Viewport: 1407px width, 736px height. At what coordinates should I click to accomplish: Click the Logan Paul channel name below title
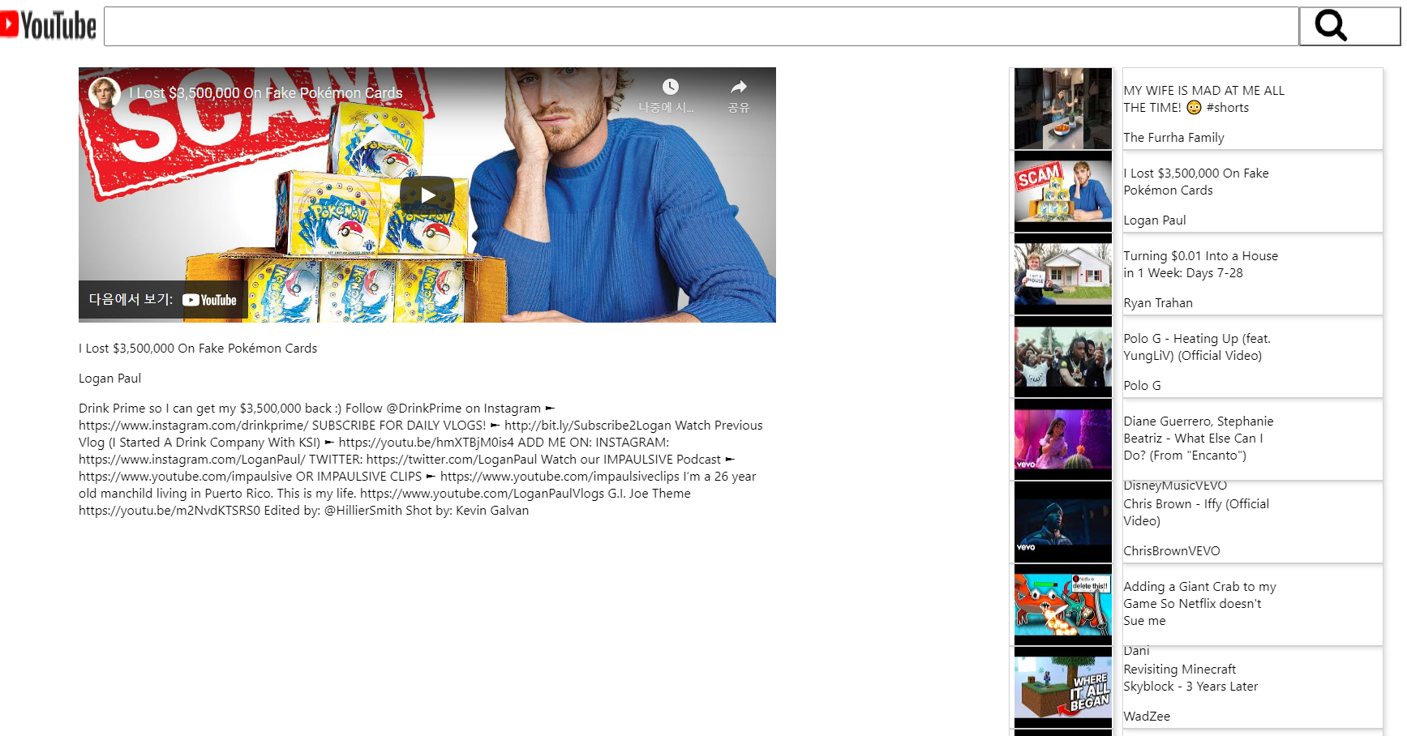click(x=109, y=379)
